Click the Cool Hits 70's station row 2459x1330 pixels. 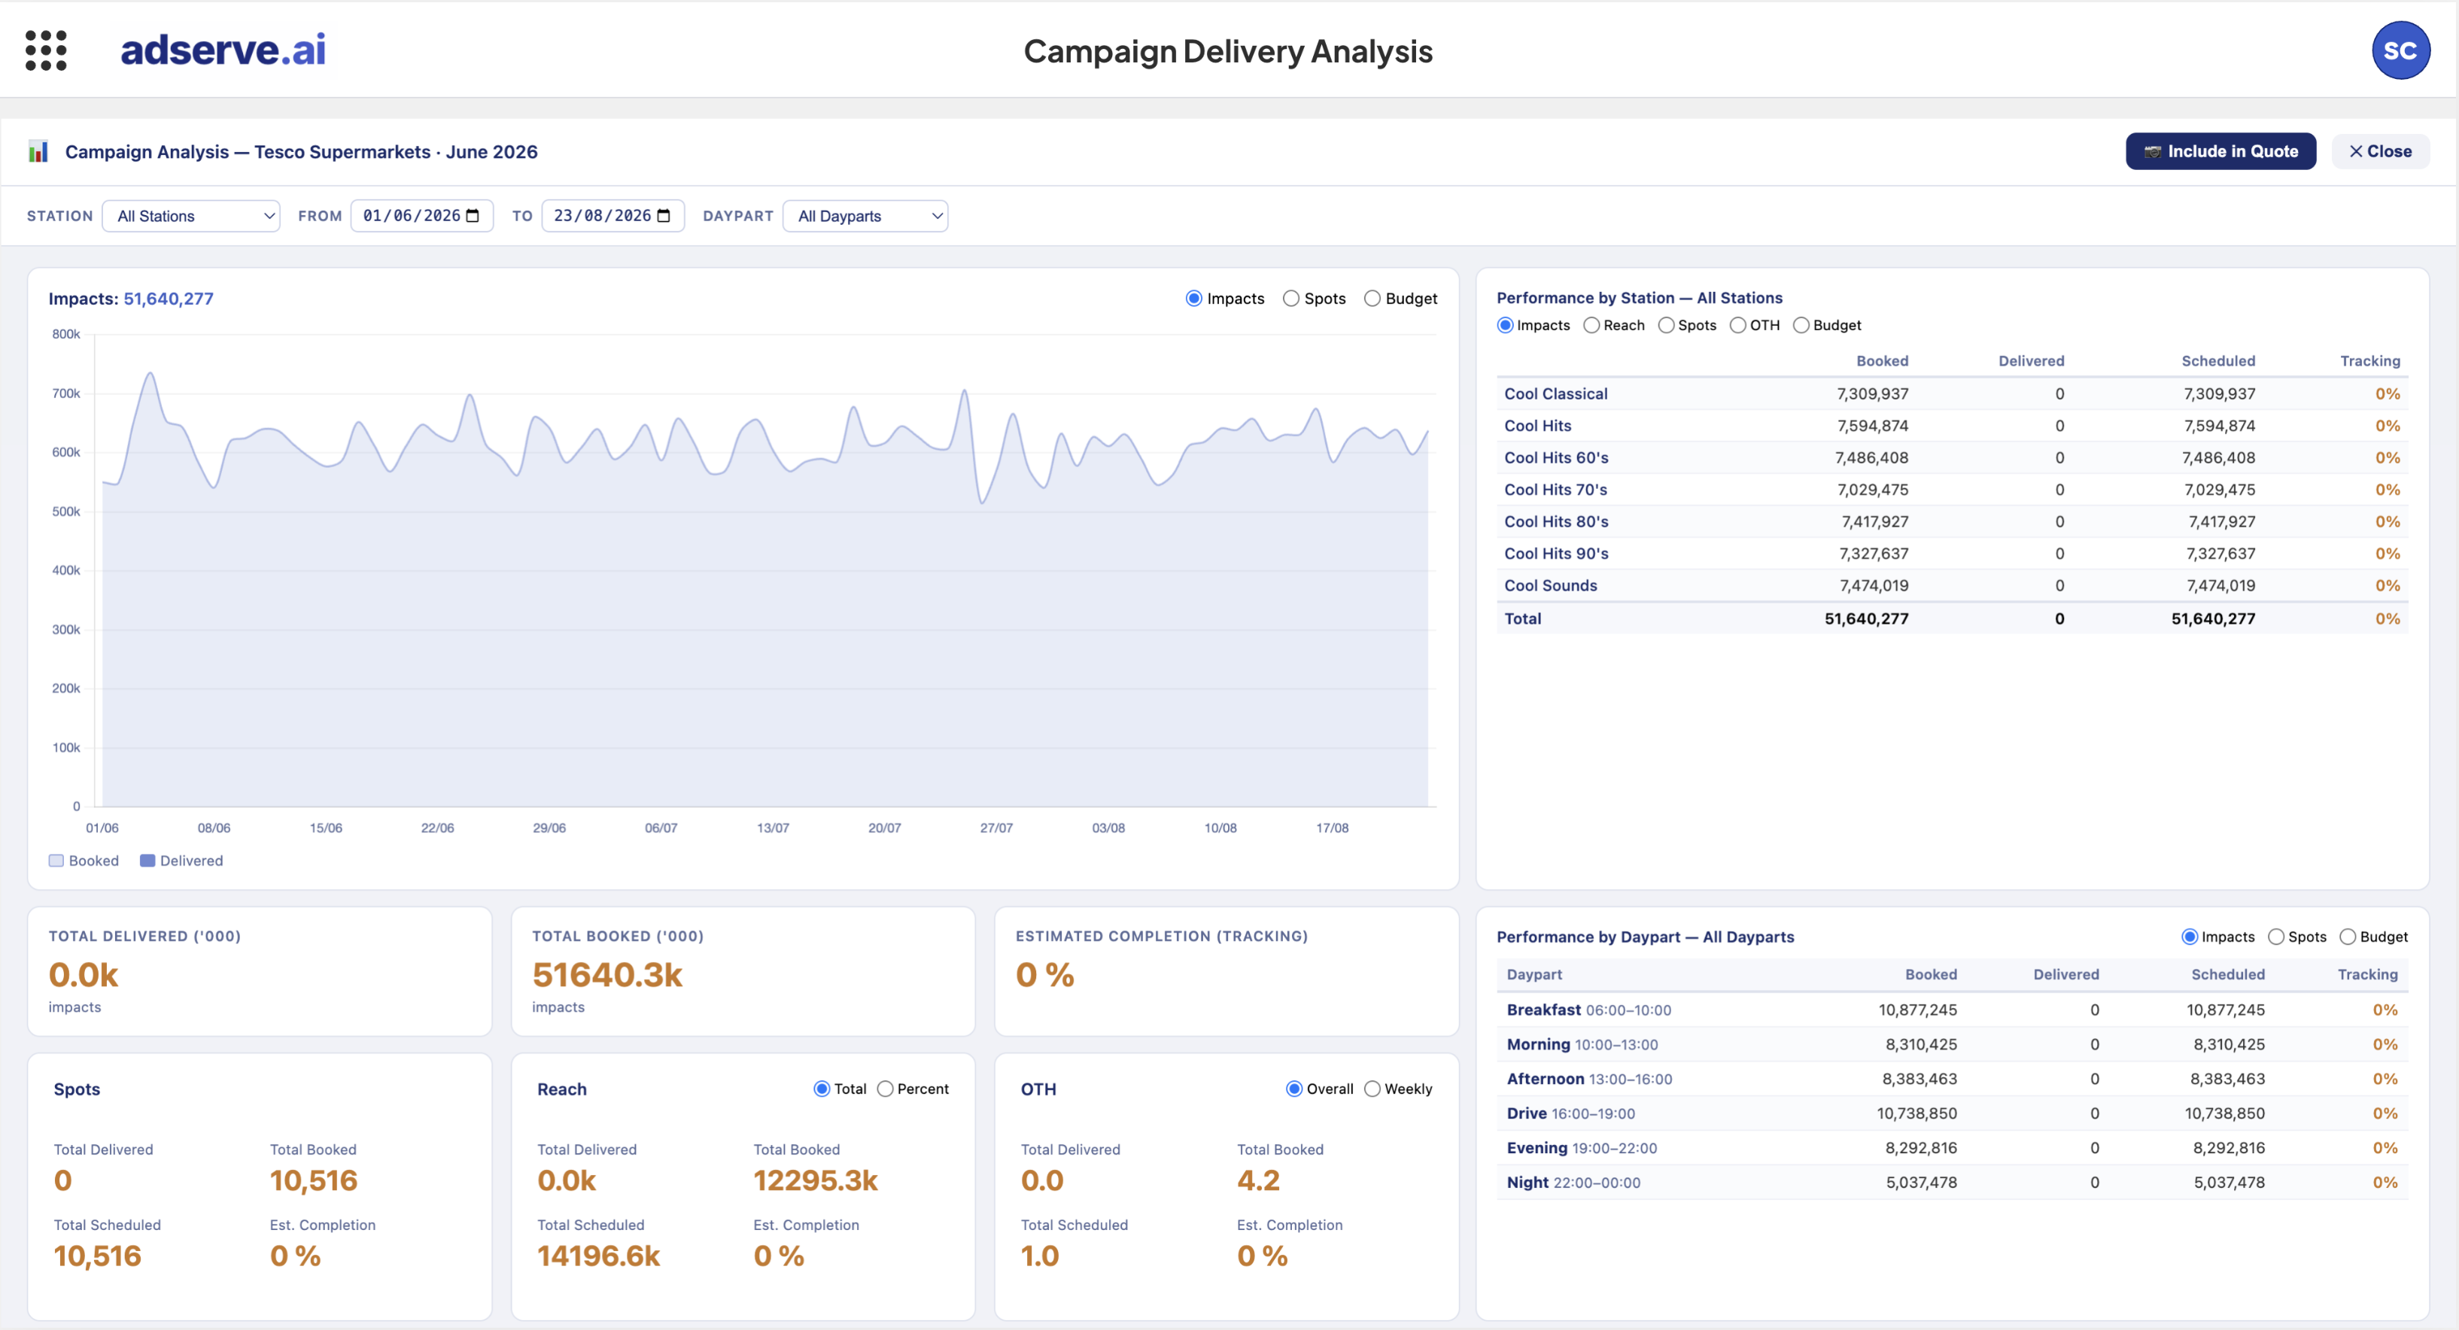coord(1951,490)
